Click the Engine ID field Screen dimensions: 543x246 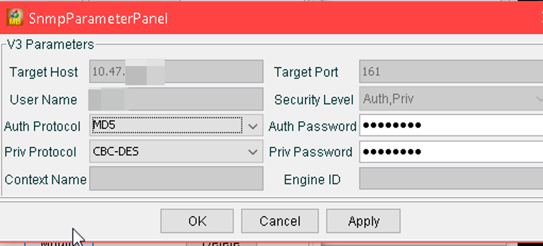[x=451, y=179]
